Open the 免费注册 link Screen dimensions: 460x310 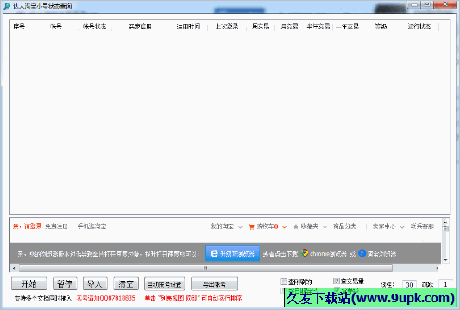pyautogui.click(x=56, y=226)
